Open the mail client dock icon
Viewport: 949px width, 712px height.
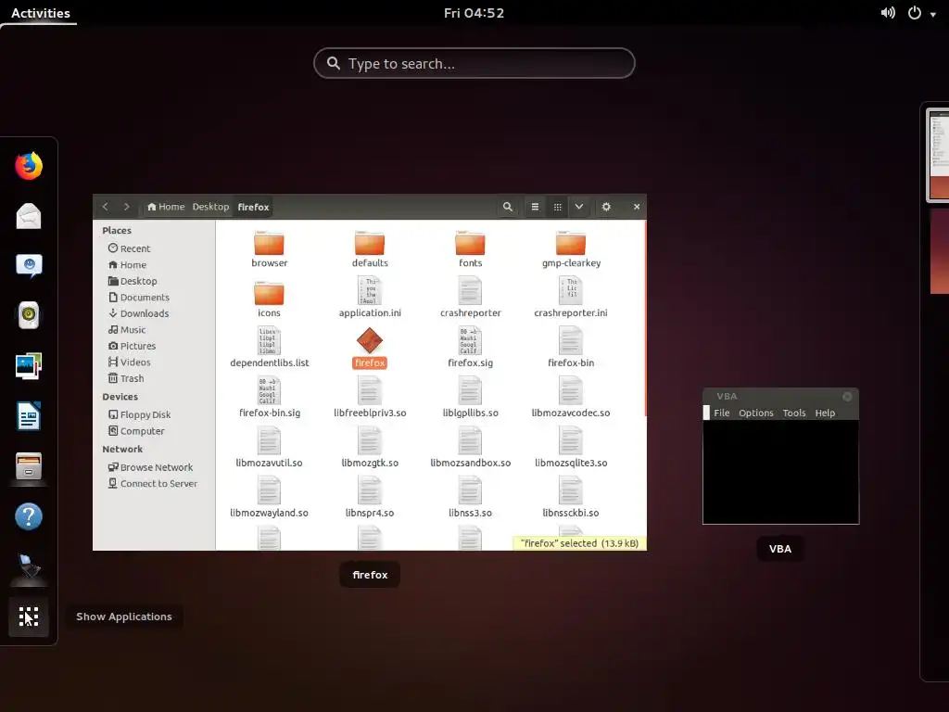[x=29, y=216]
